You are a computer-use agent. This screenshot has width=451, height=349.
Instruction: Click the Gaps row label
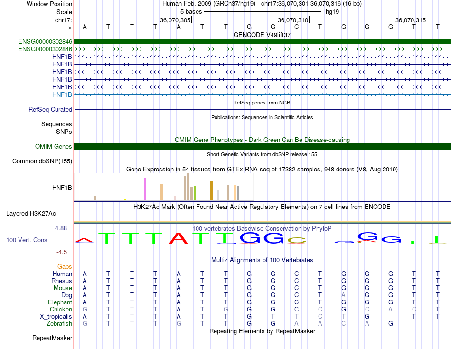[x=65, y=267]
